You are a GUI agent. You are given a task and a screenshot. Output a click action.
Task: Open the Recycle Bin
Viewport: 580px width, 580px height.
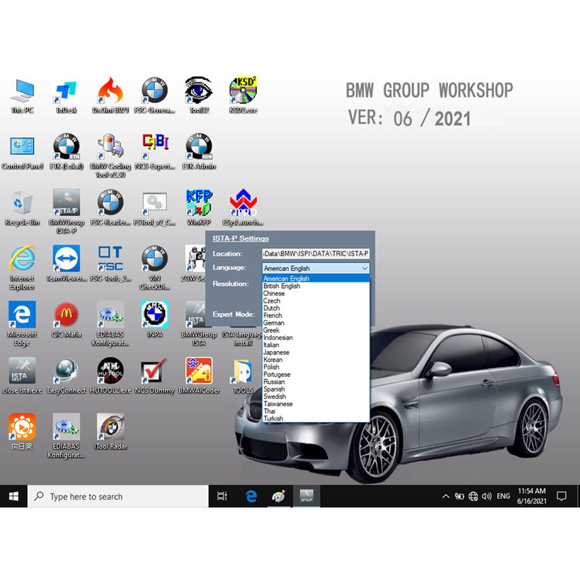pos(22,207)
